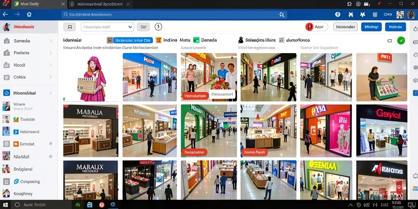
Task: Click the red Asor icon button
Action: click(x=309, y=27)
